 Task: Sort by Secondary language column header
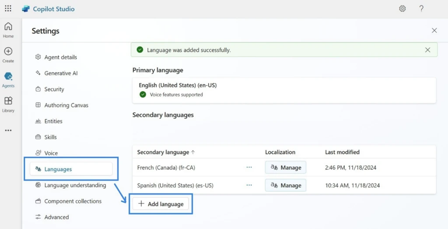166,152
